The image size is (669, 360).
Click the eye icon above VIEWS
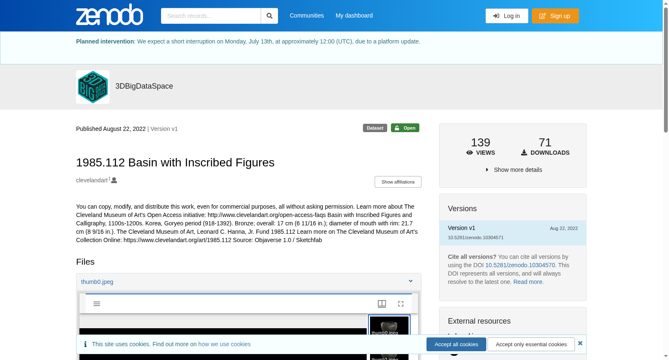470,153
